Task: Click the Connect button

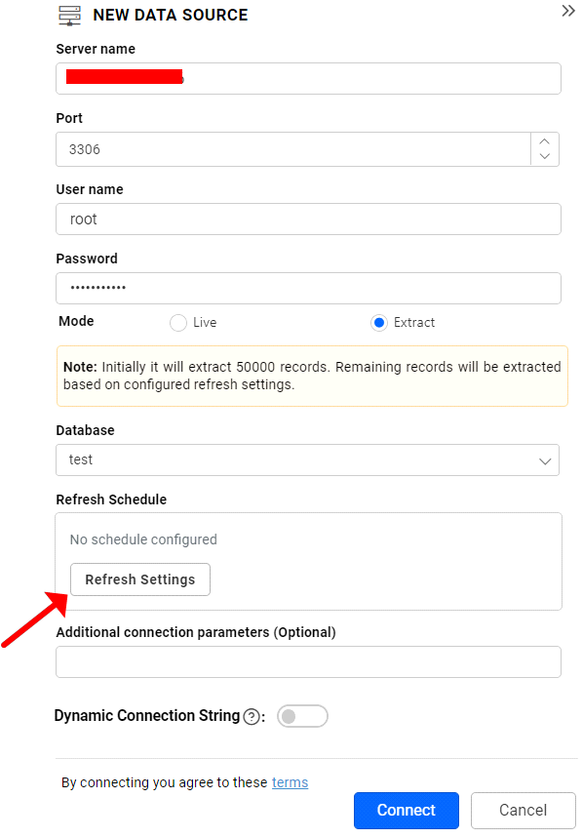Action: pyautogui.click(x=406, y=810)
